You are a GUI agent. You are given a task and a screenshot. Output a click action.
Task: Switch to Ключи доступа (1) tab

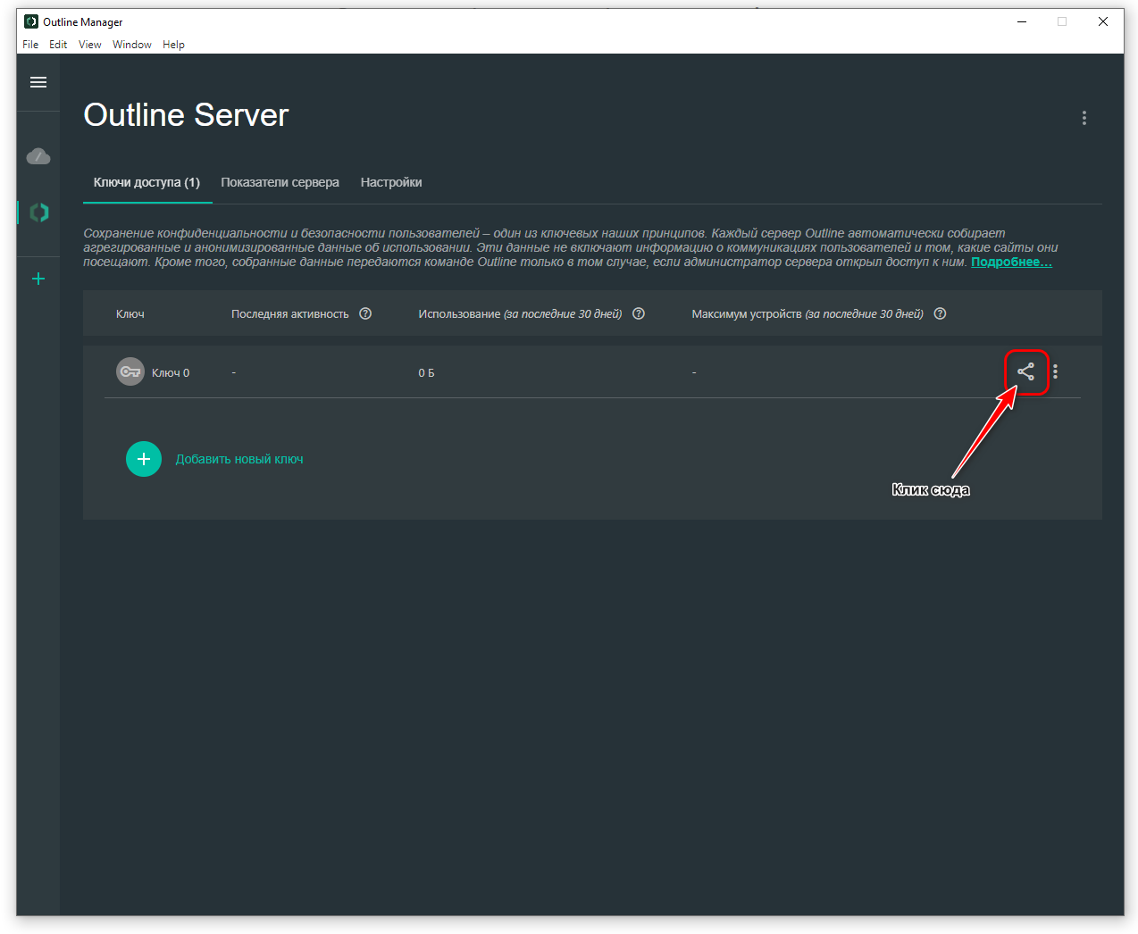pyautogui.click(x=147, y=182)
